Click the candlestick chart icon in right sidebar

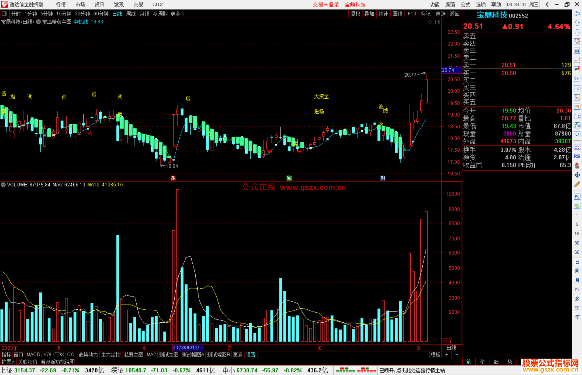(x=577, y=69)
